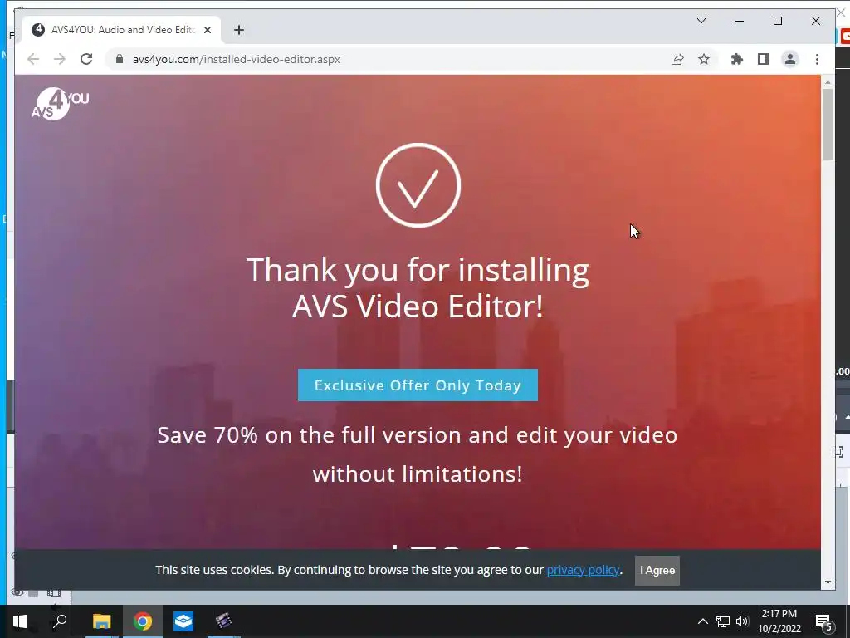
Task: Minimize the Chrome window
Action: pos(740,21)
